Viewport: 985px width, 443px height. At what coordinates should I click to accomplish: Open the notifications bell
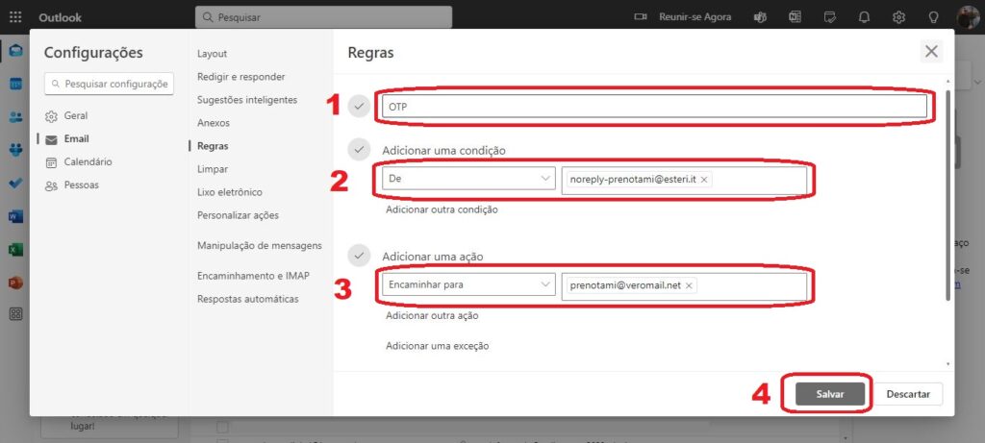tap(864, 17)
